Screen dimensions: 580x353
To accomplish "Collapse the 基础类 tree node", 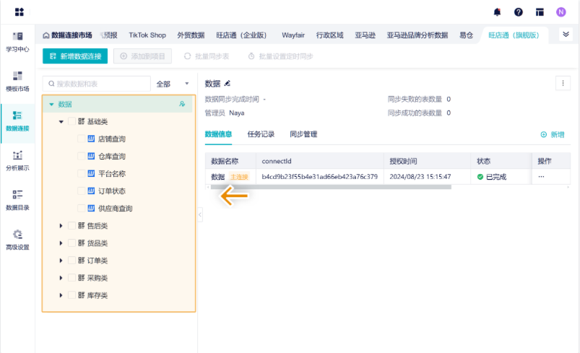I will [x=61, y=121].
